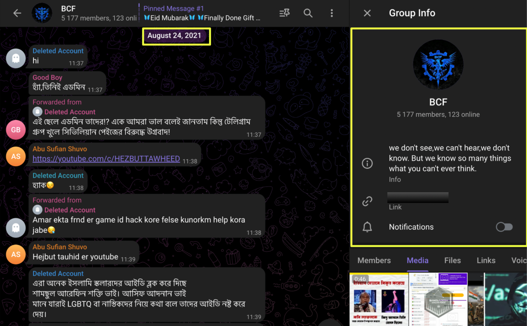This screenshot has height=326, width=527.
Task: Click the back arrow in chat header
Action: pyautogui.click(x=17, y=13)
